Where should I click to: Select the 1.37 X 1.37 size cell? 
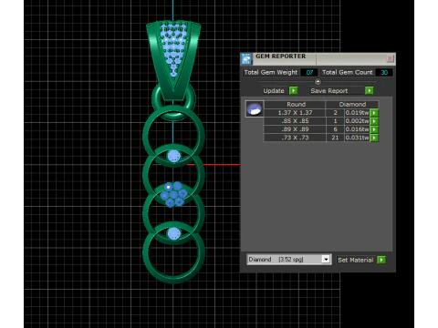point(295,113)
